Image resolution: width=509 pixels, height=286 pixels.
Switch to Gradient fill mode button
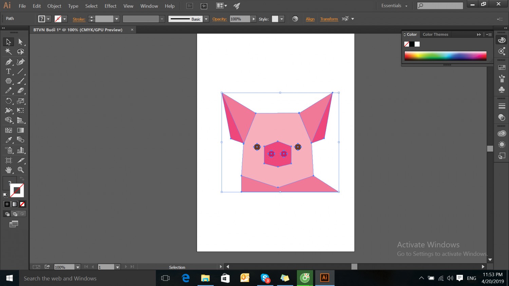click(15, 204)
